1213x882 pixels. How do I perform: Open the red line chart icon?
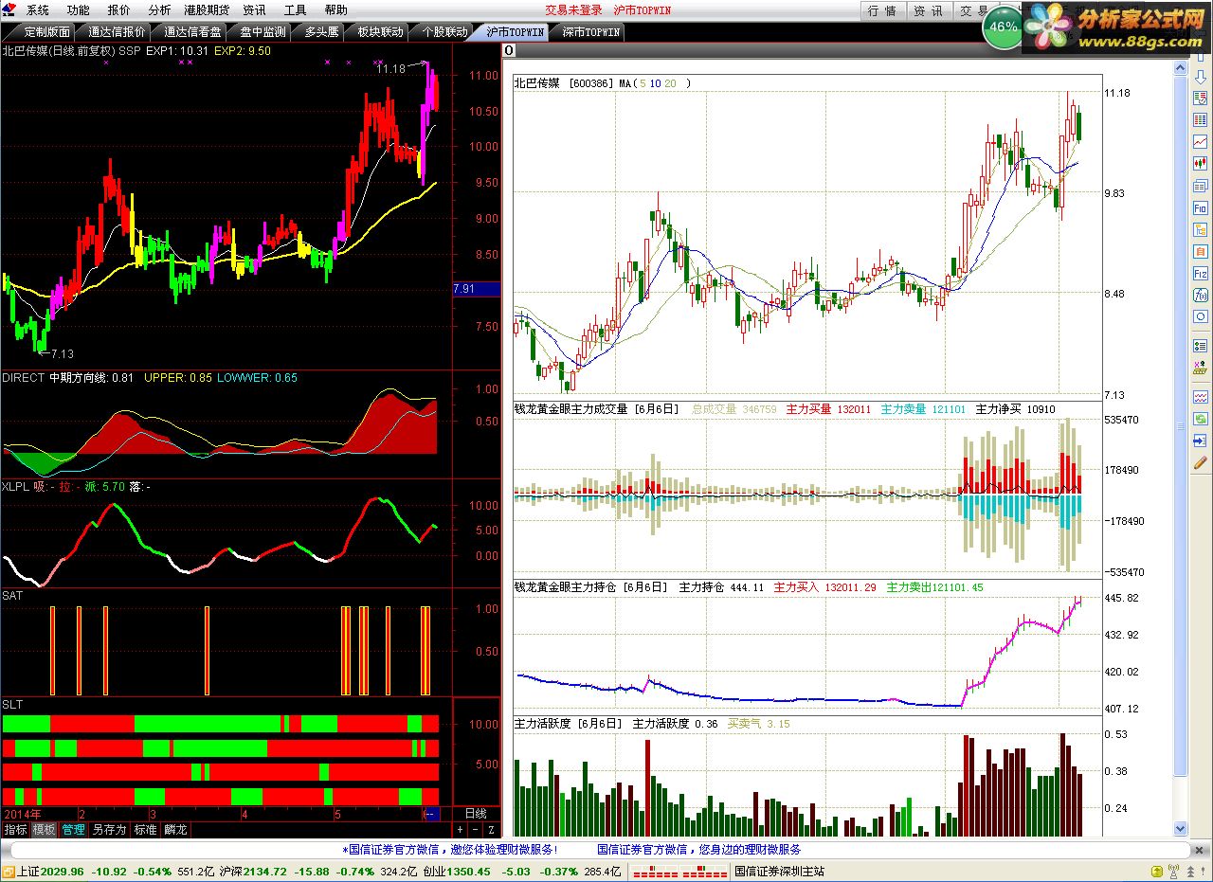pyautogui.click(x=1200, y=141)
